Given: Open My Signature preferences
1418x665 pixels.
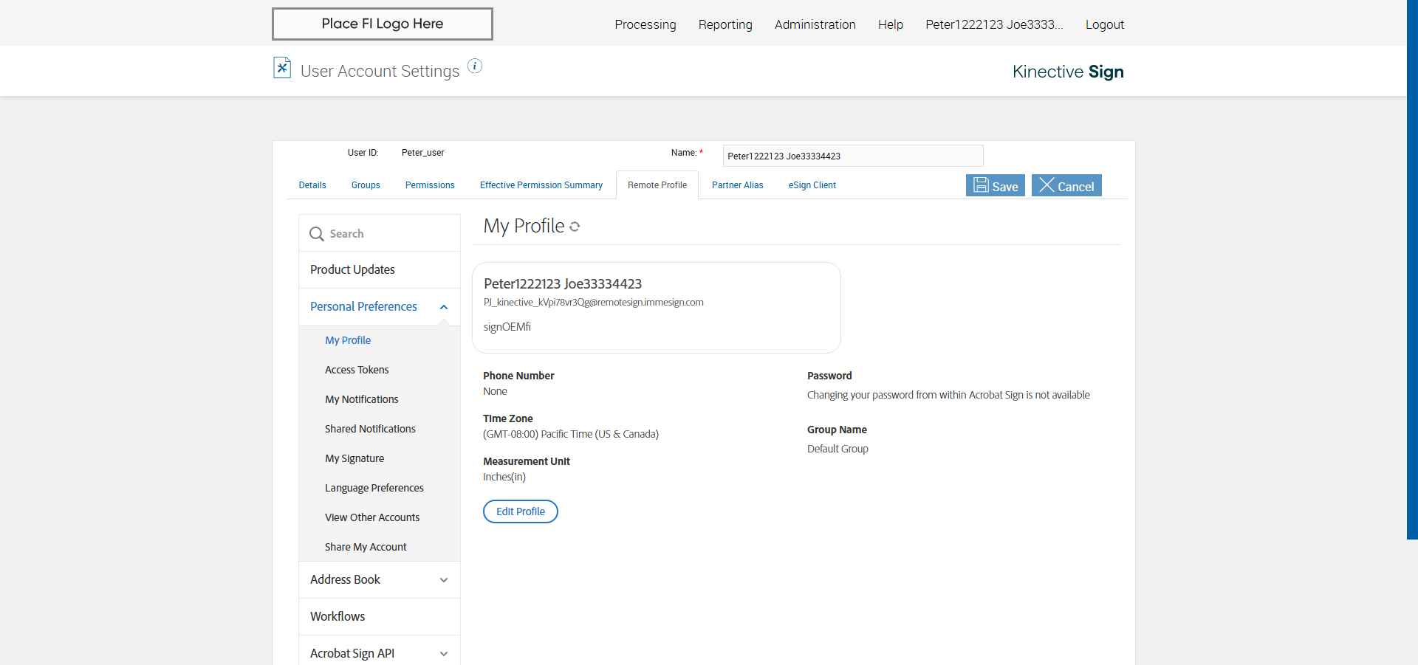Looking at the screenshot, I should 354,458.
